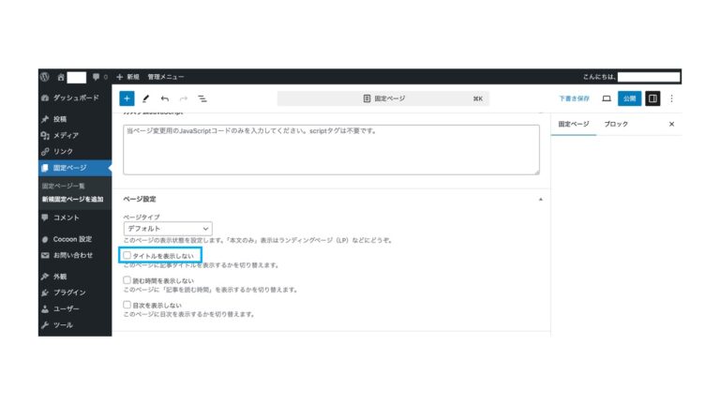The height and width of the screenshot is (405, 720).
Task: Click the custom JavaScript text area
Action: click(331, 150)
